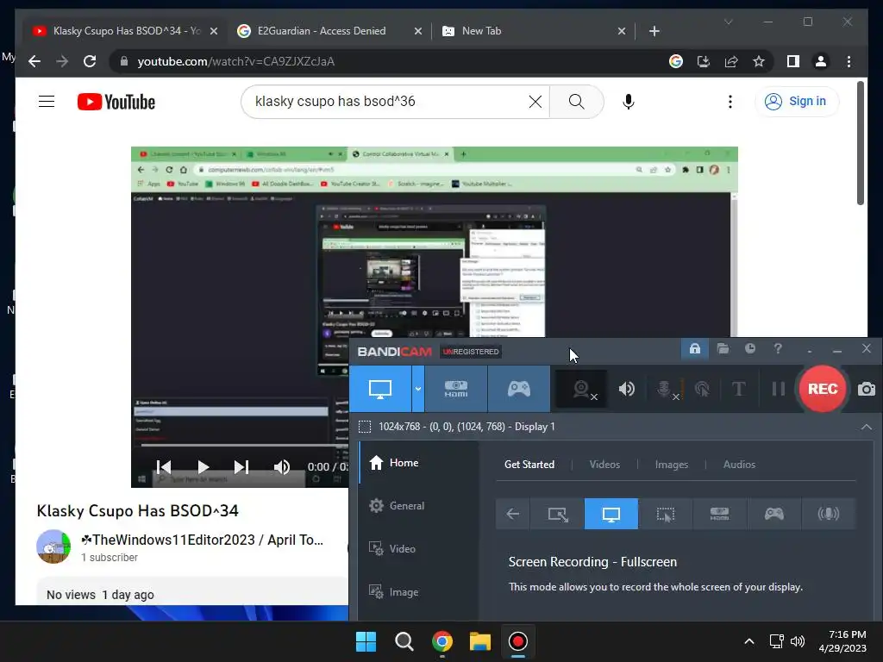Click YouTube video progress bar
This screenshot has width=883, height=662.
click(x=244, y=446)
